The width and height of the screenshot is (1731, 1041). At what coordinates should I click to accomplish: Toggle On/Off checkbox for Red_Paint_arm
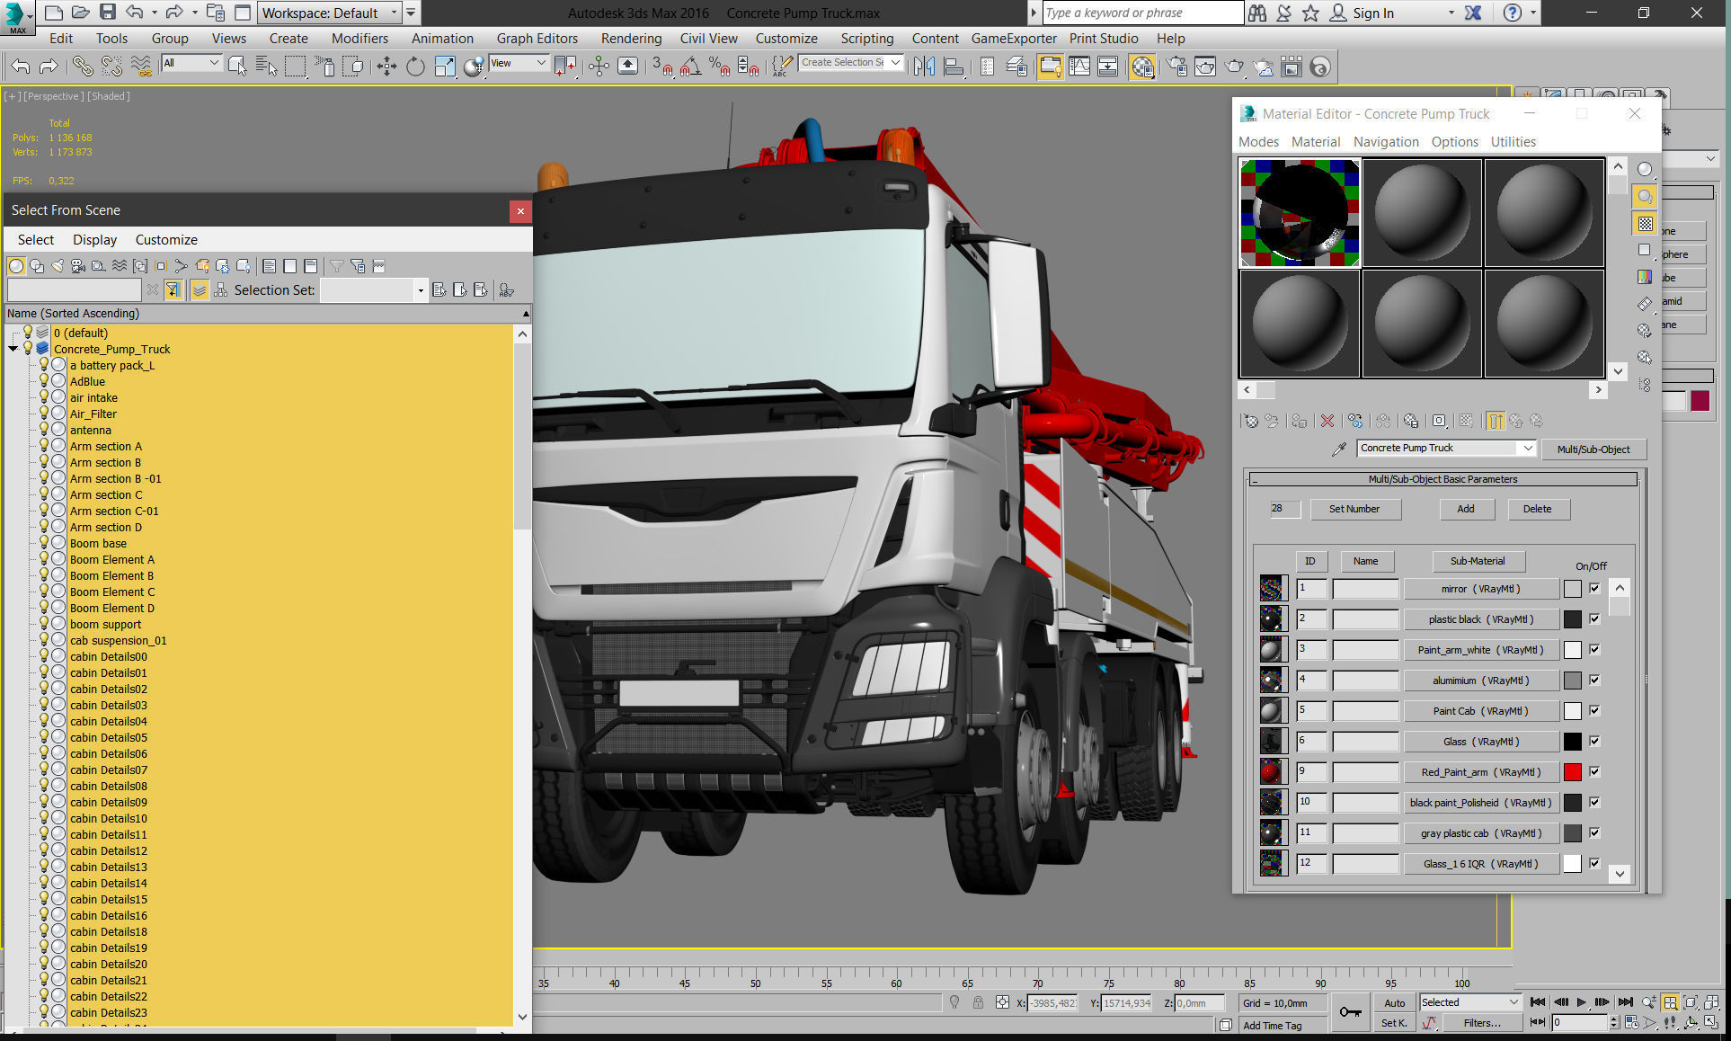click(1594, 772)
